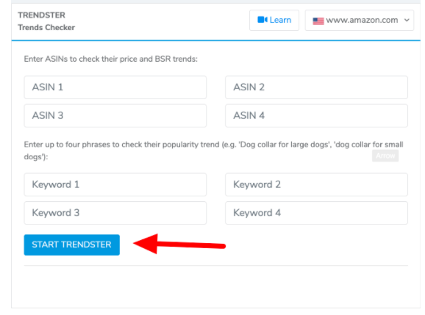The width and height of the screenshot is (425, 315).
Task: Click the red arrow annotation graphic
Action: tap(179, 244)
